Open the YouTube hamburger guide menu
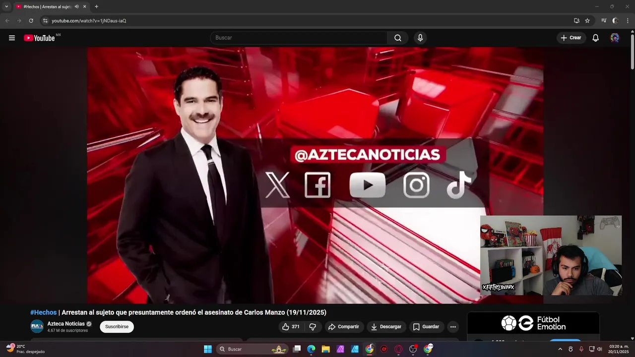Viewport: 635px width, 357px height. click(x=12, y=38)
